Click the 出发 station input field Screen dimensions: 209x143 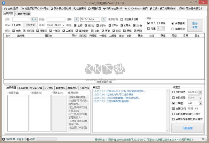pyautogui.click(x=21, y=19)
